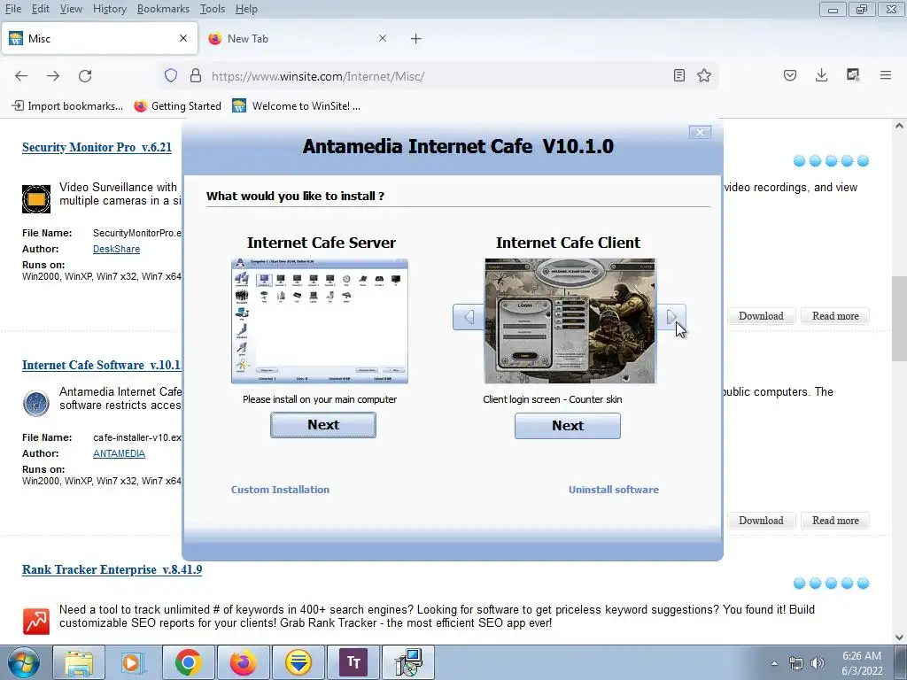The image size is (907, 680).
Task: Click the Security Monitor Pro star rating
Action: click(831, 161)
